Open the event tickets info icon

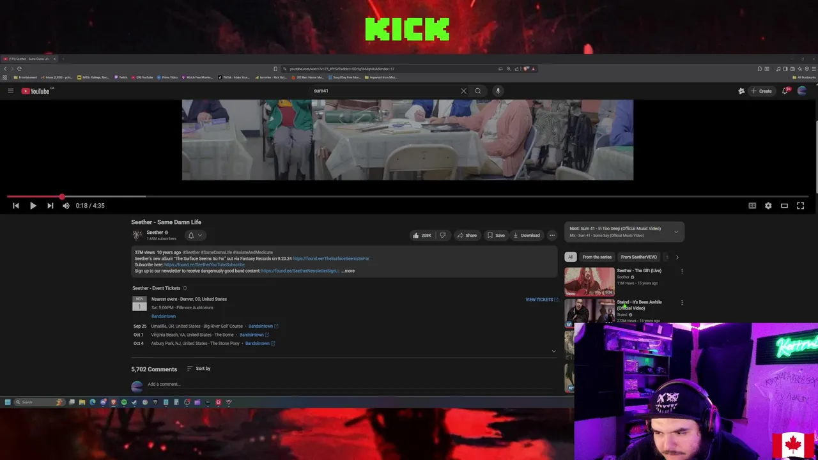pyautogui.click(x=185, y=288)
